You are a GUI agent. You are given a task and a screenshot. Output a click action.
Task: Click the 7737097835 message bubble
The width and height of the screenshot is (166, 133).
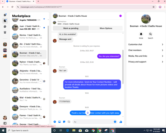click(x=64, y=101)
